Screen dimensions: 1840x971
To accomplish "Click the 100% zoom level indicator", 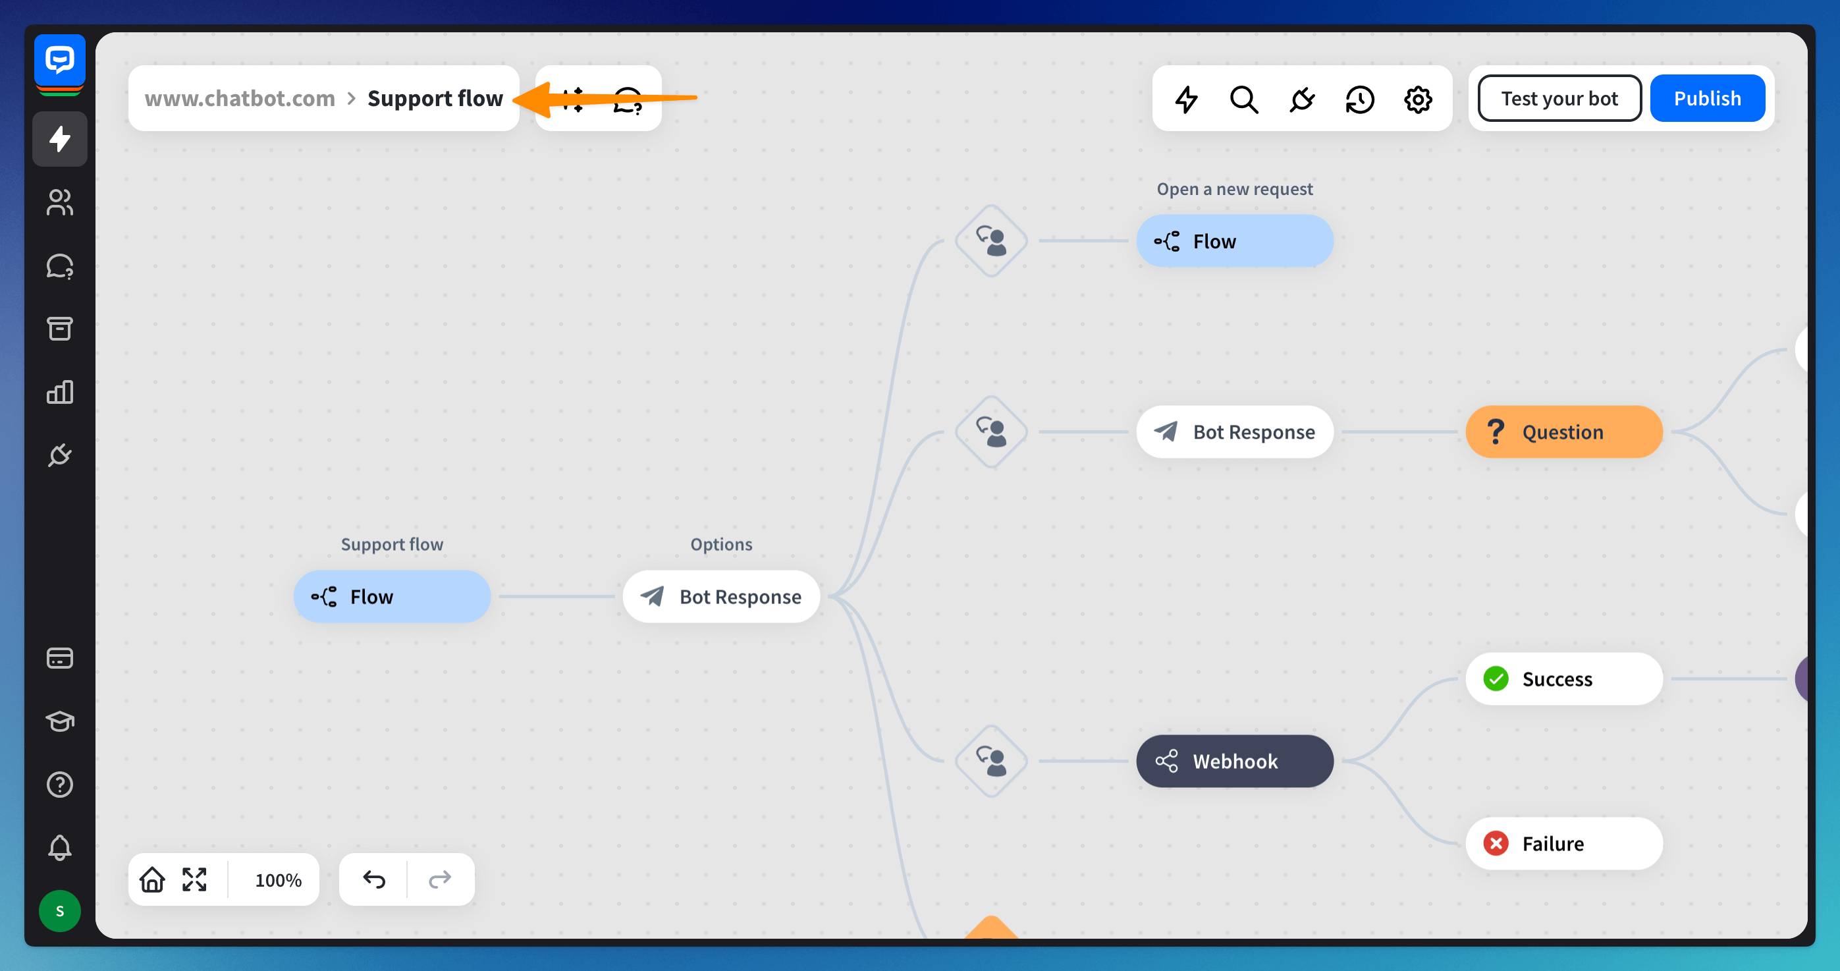I will (278, 879).
